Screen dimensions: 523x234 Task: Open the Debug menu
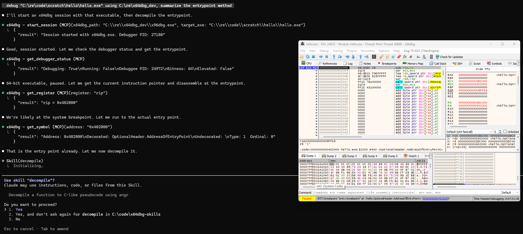click(324, 51)
